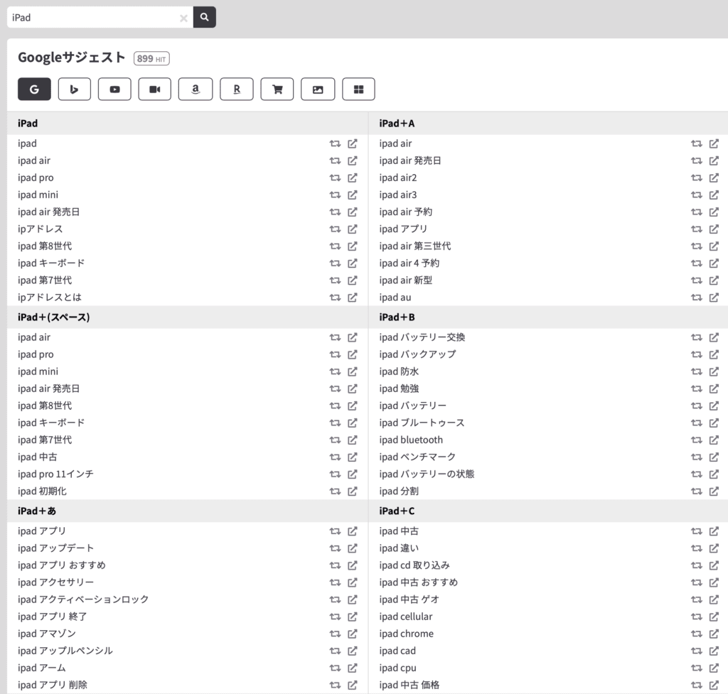Re-search keyword 'ipad 防水'
This screenshot has width=728, height=694.
(696, 372)
